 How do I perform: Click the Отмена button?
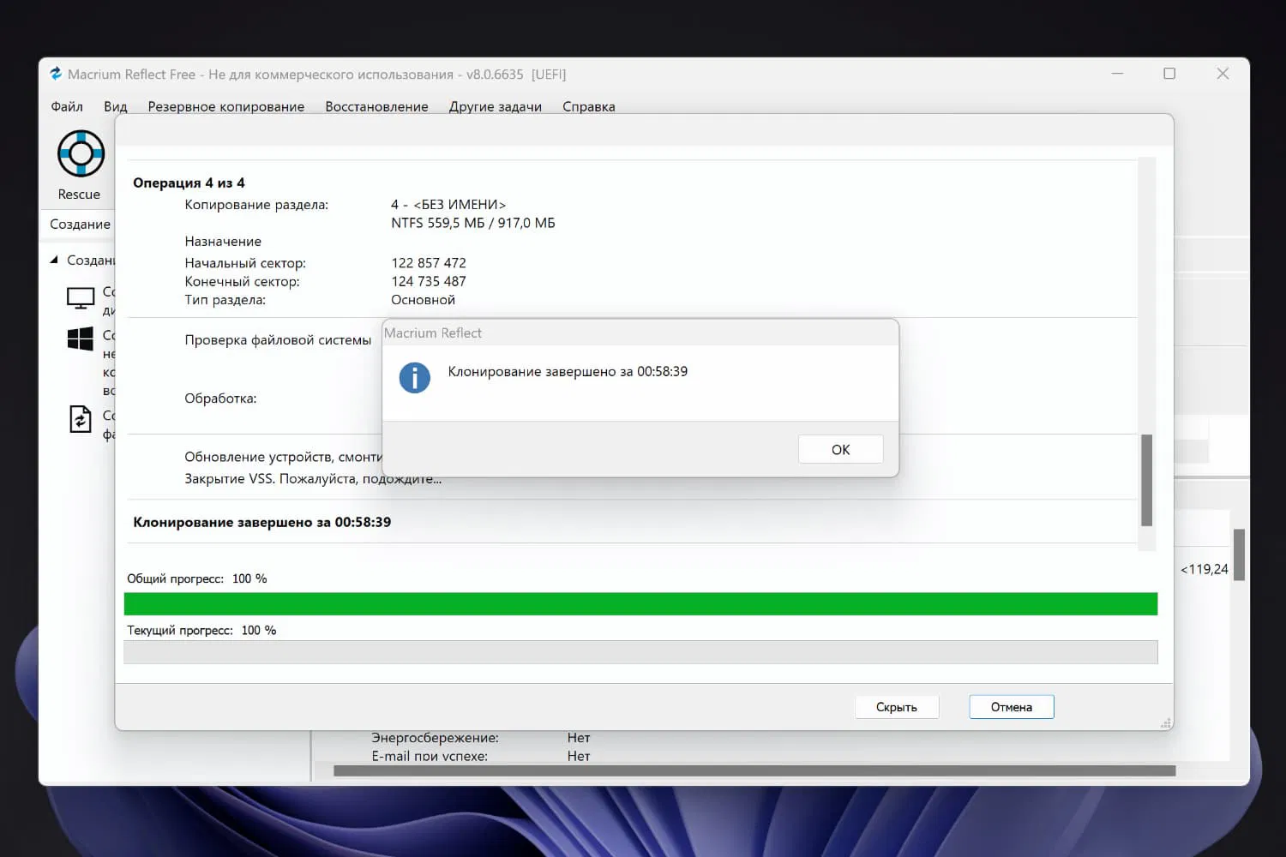pyautogui.click(x=1012, y=707)
